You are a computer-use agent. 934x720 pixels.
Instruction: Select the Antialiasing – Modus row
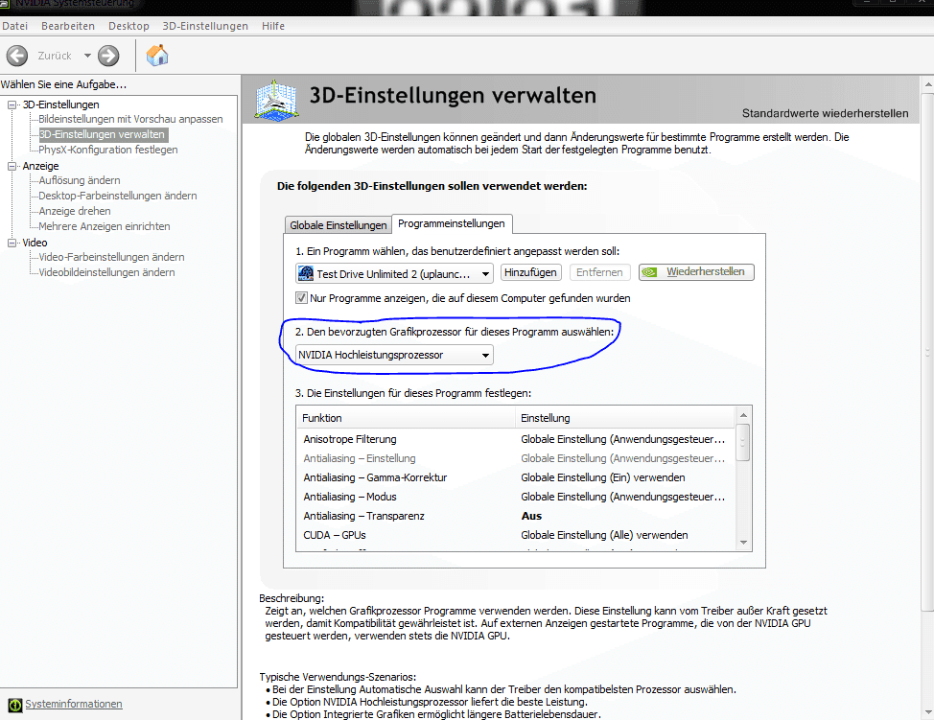[x=515, y=497]
